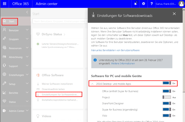Click the Gruppen people icon

4,39
